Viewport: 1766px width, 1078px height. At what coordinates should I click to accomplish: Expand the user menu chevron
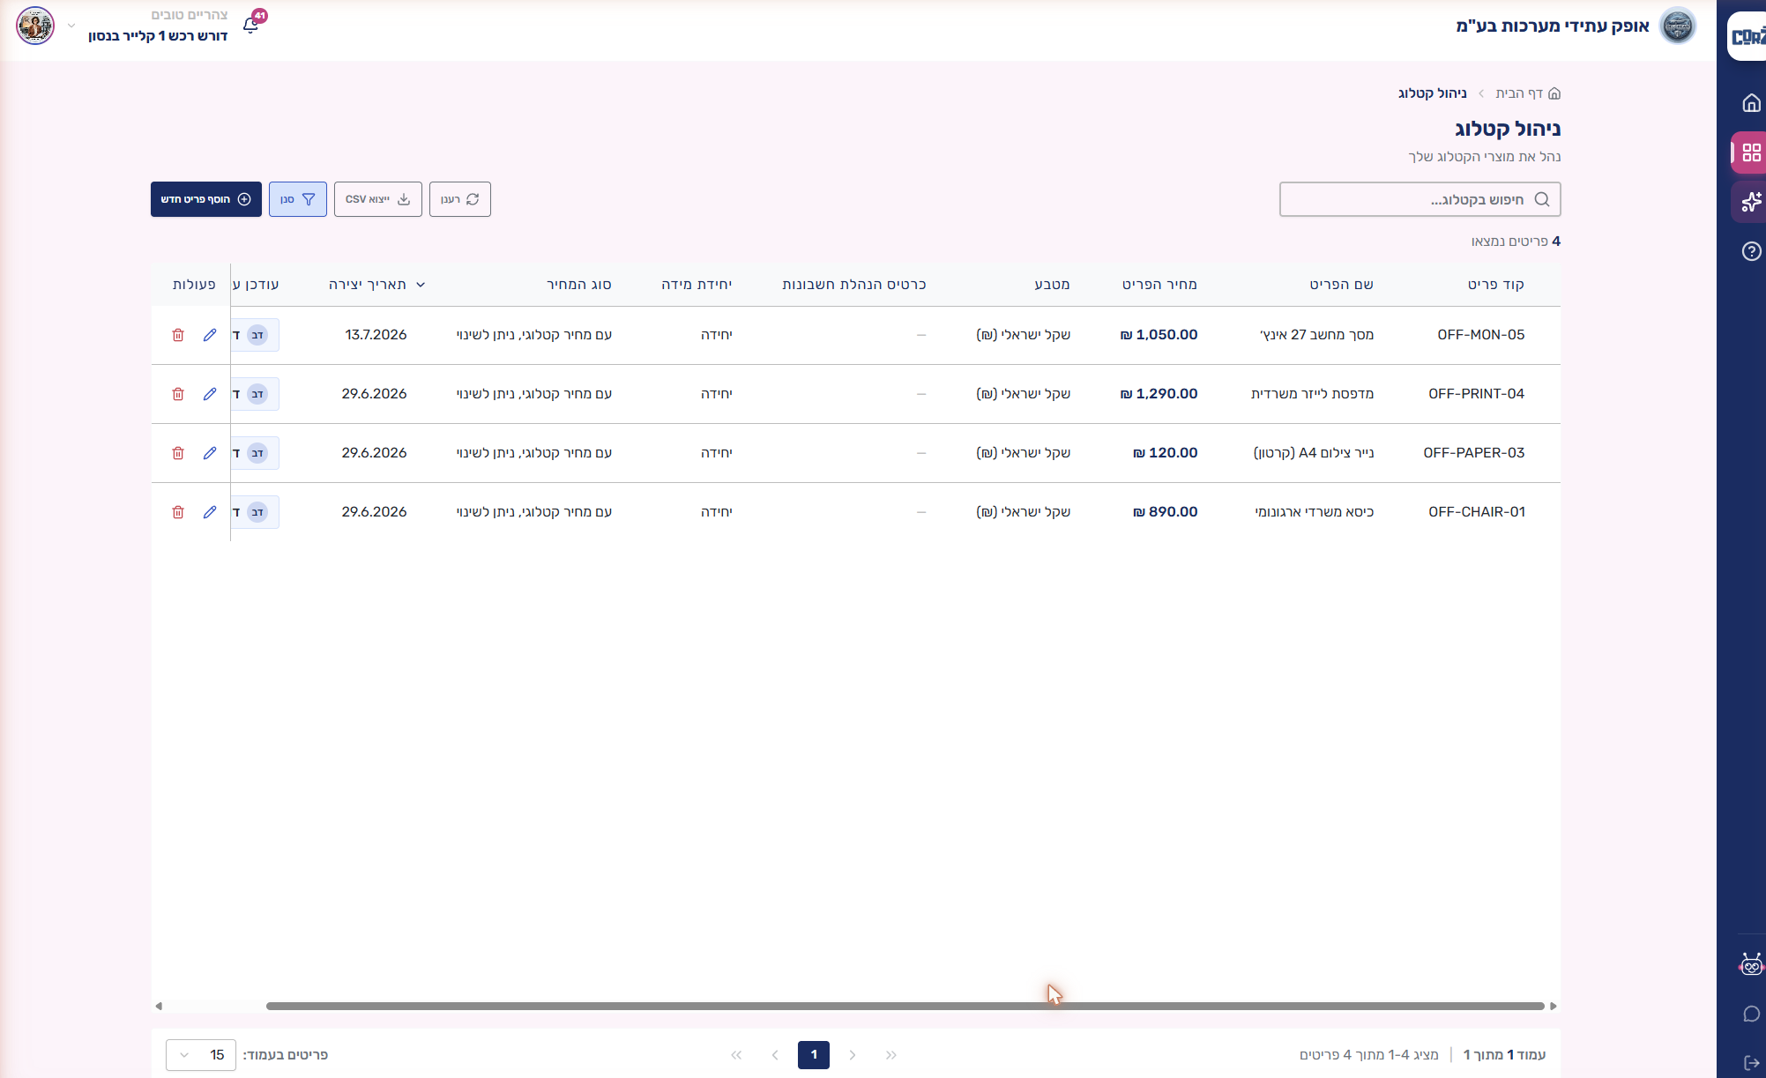pyautogui.click(x=71, y=26)
